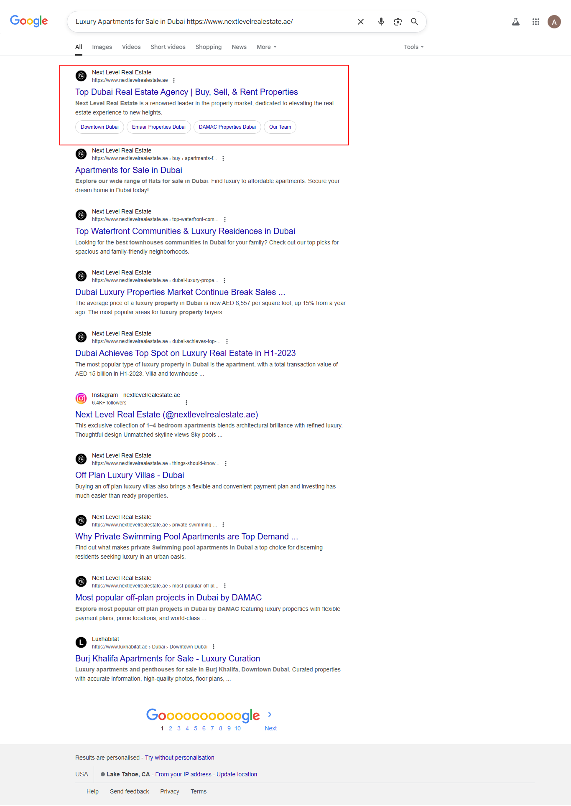Click the DAMAC Properties Dubai chip
Viewport: 571px width, 806px height.
pyautogui.click(x=227, y=127)
